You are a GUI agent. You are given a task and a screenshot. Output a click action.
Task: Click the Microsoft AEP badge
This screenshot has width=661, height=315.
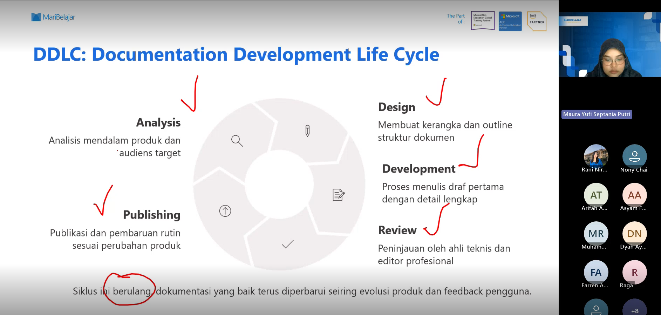(x=510, y=21)
